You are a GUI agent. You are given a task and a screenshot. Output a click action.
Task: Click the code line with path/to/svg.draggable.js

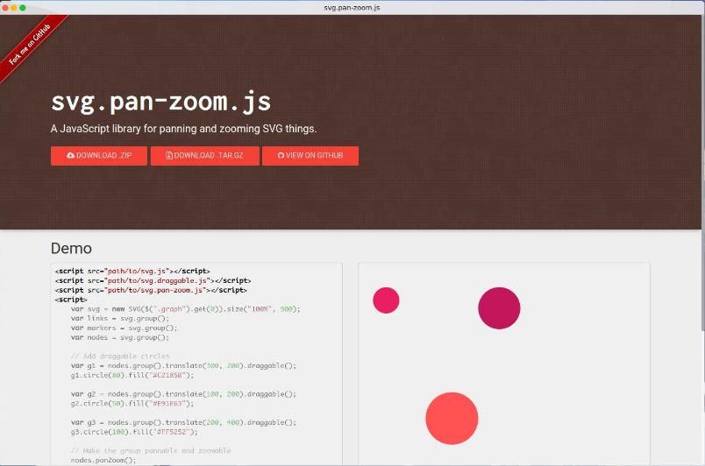pyautogui.click(x=153, y=280)
